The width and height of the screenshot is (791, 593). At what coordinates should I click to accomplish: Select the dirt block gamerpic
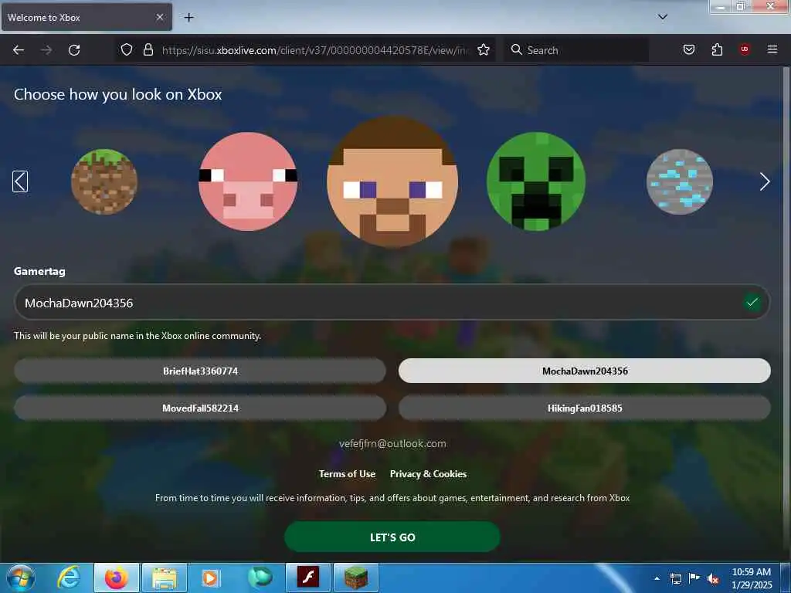click(x=104, y=181)
